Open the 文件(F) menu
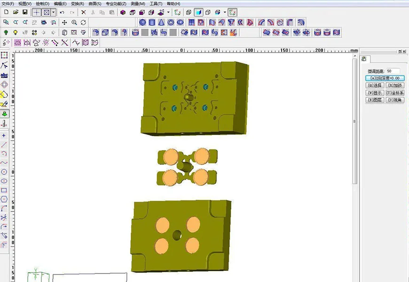This screenshot has height=282, width=409. (x=8, y=4)
